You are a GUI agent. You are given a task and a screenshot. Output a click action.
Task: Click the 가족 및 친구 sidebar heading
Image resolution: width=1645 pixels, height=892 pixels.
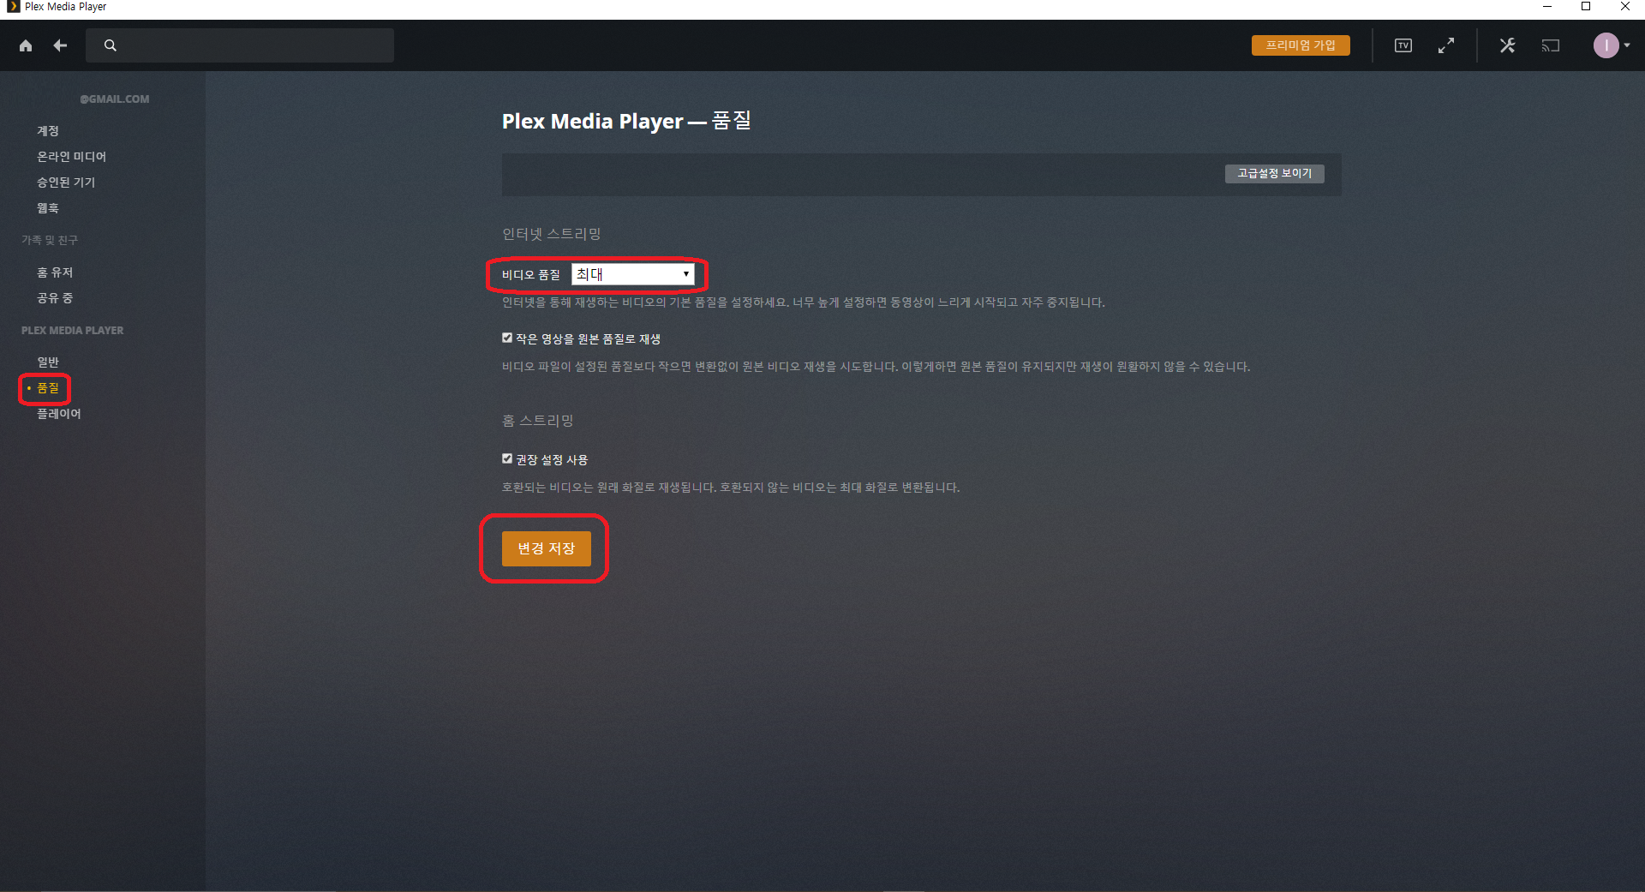coord(50,240)
